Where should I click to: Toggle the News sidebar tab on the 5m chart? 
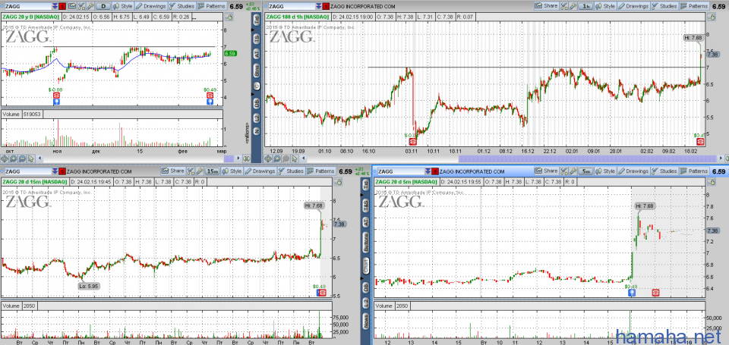[x=366, y=321]
